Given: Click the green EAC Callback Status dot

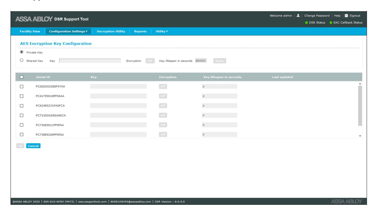Looking at the screenshot, I should click(x=331, y=22).
